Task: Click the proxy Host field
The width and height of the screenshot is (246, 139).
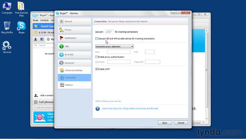Action: tap(119, 52)
